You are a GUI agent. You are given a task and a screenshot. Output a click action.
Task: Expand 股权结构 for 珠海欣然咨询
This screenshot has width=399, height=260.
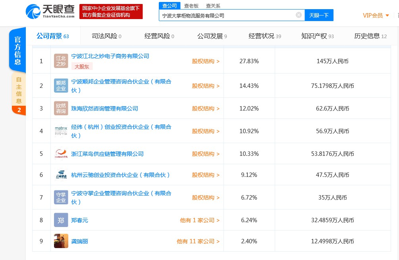(206, 109)
